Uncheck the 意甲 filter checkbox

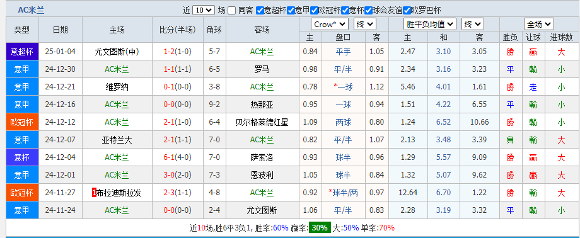[x=291, y=10]
